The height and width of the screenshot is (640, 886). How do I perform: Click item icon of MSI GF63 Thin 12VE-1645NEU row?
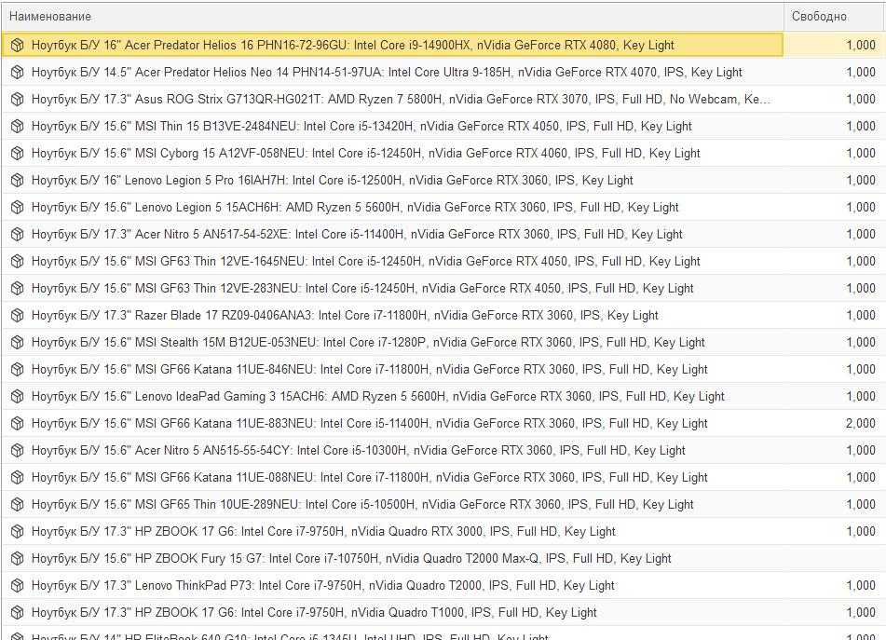pos(18,262)
